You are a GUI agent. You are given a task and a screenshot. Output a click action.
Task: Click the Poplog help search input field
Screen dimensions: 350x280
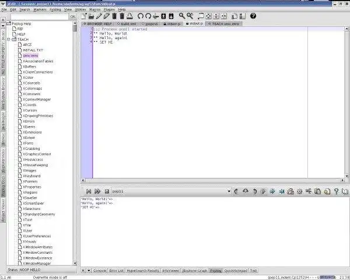40,17
